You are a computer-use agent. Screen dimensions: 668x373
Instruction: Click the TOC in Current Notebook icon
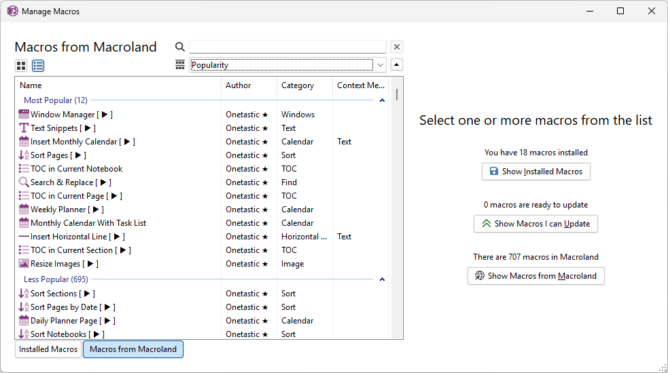point(24,169)
